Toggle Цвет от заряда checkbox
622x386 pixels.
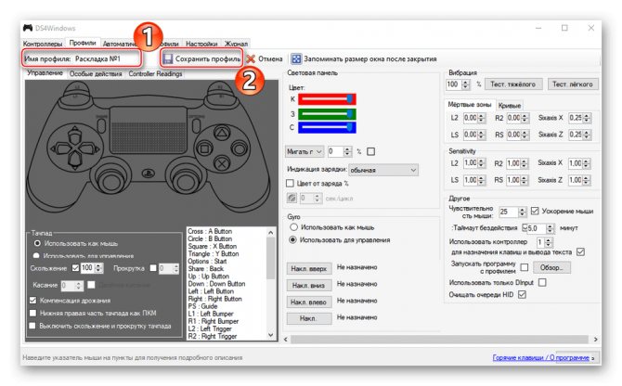[290, 184]
